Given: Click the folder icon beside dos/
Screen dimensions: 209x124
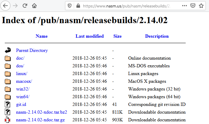Looking at the screenshot, I should pos(8,66).
